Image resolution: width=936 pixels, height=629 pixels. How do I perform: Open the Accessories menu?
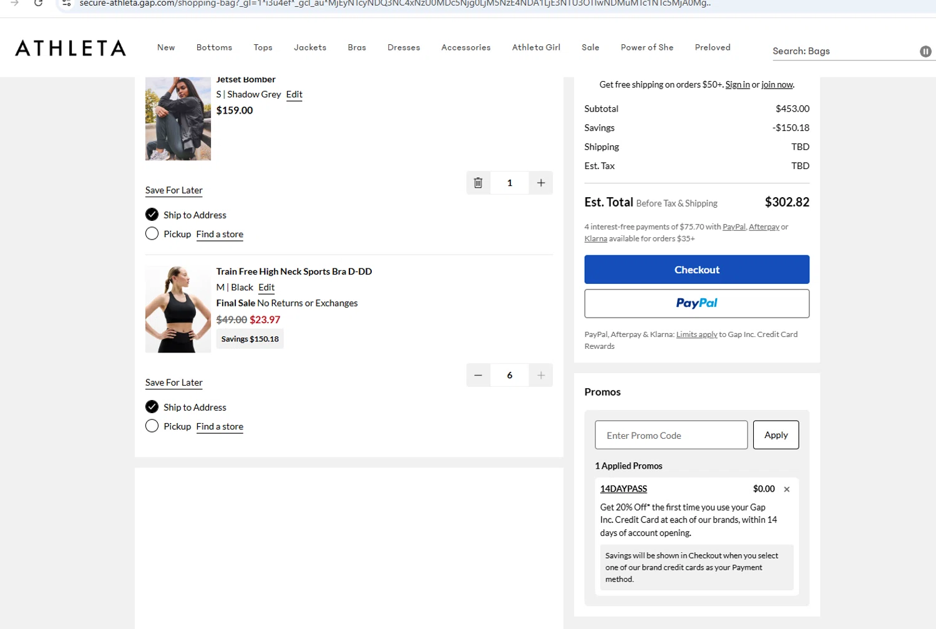pyautogui.click(x=466, y=47)
